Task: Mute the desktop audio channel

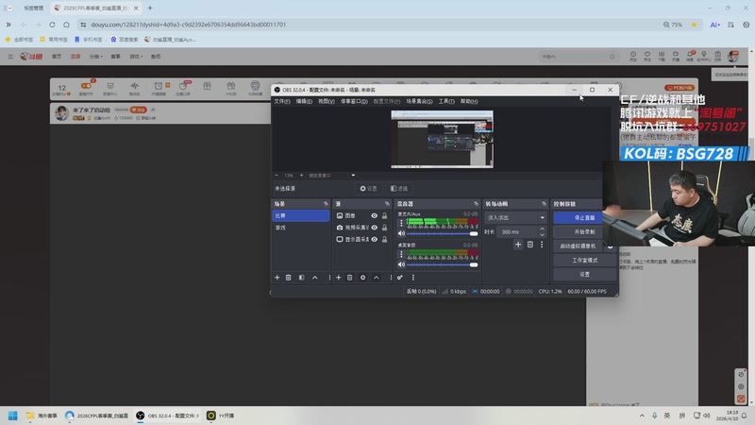Action: point(401,264)
